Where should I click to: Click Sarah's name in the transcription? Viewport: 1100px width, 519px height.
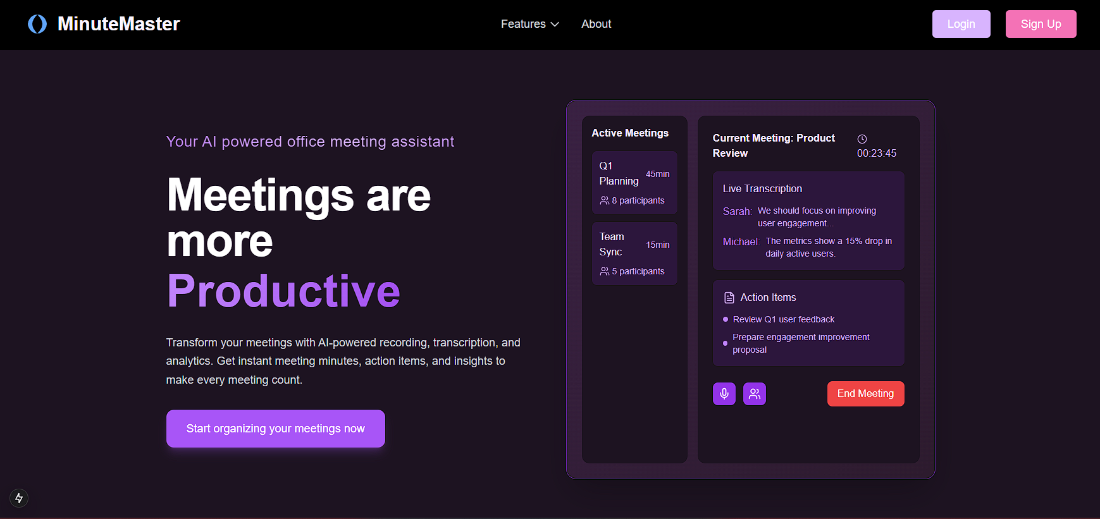point(738,212)
